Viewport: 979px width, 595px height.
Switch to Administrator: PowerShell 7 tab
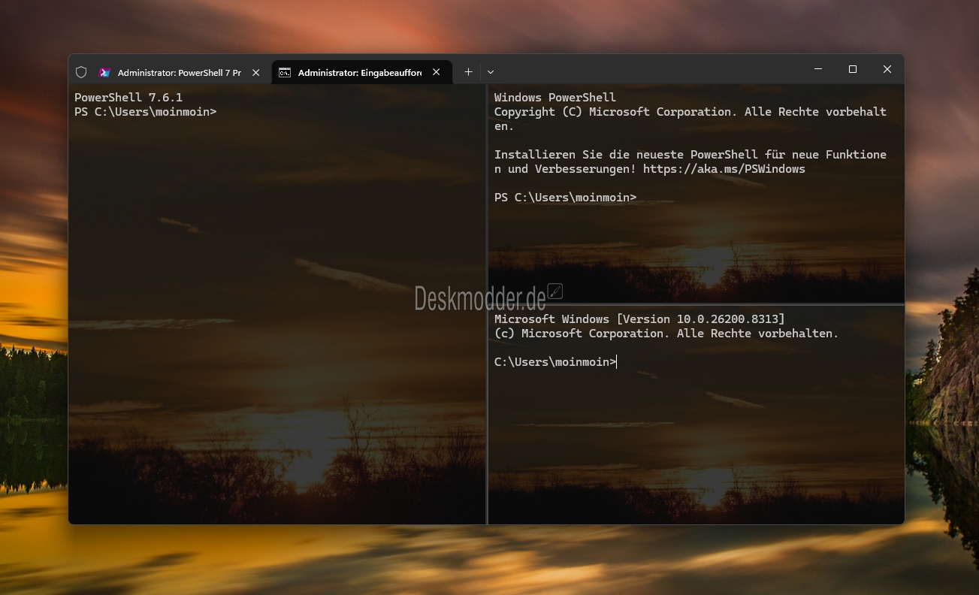179,72
